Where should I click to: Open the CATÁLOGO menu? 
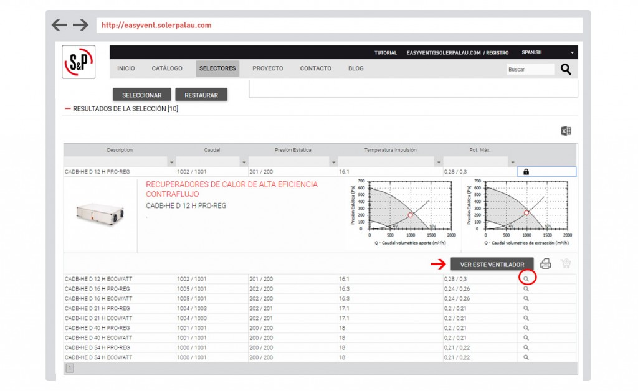click(167, 68)
